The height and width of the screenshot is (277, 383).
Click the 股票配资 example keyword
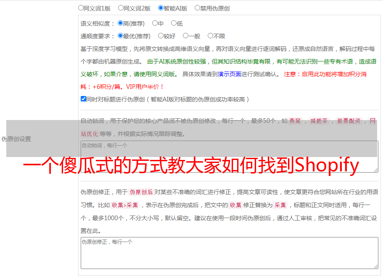pyautogui.click(x=349, y=121)
